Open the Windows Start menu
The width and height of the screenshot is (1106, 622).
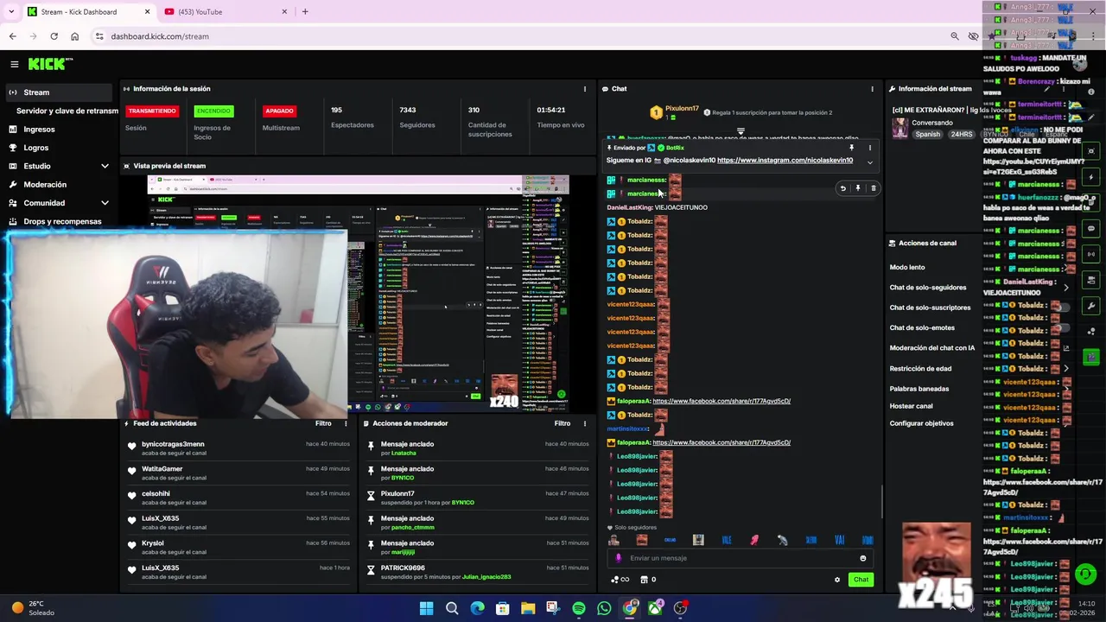tap(426, 608)
